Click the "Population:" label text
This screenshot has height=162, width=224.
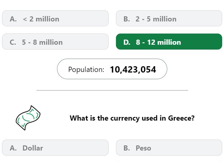(86, 70)
